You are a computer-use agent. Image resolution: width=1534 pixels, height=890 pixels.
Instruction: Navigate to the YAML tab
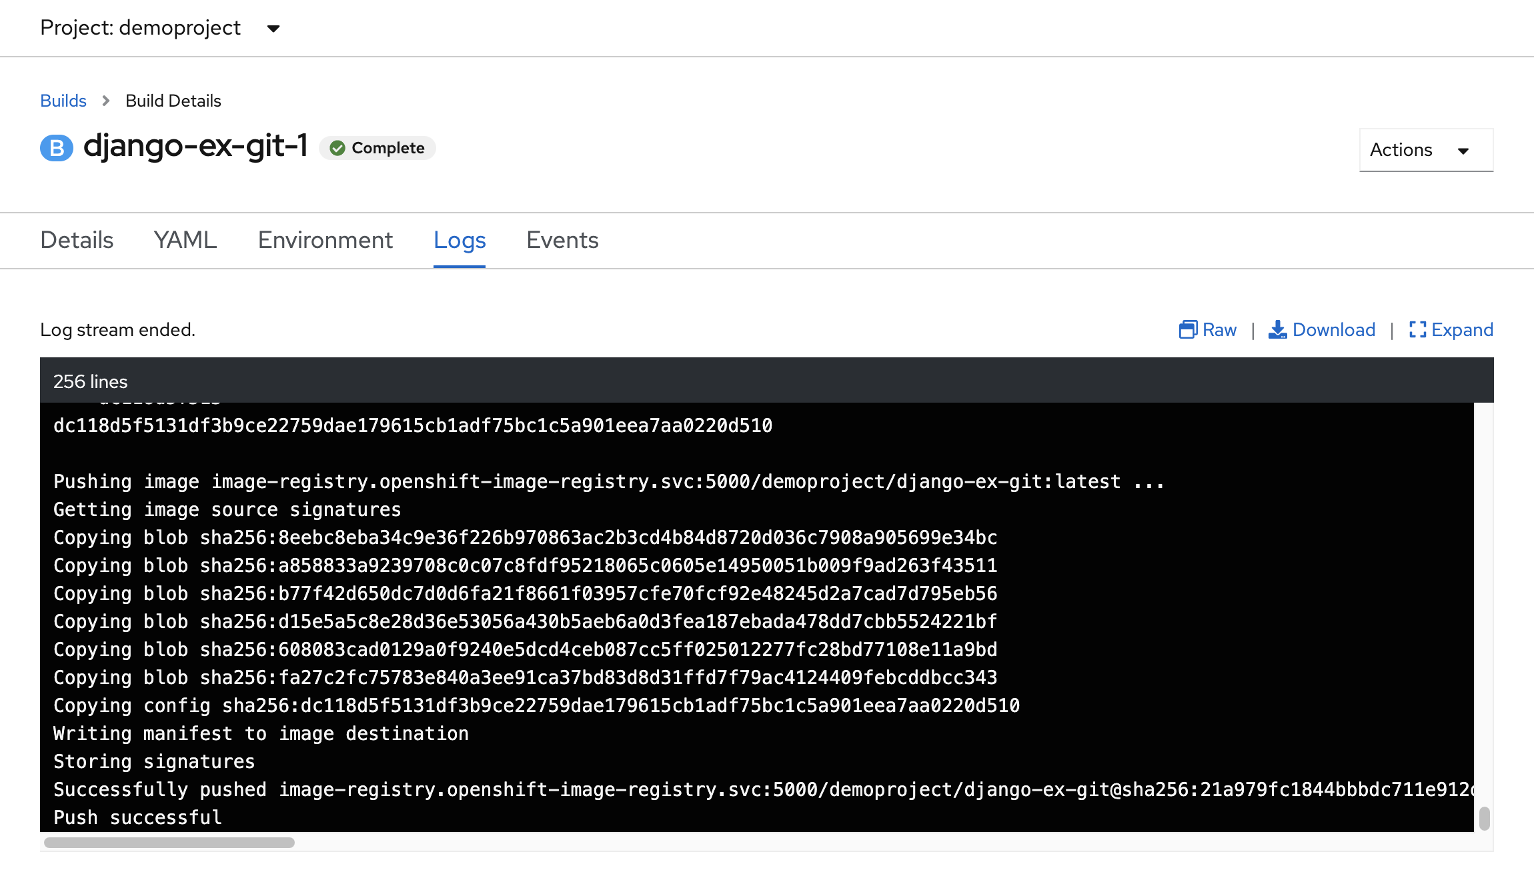tap(185, 239)
